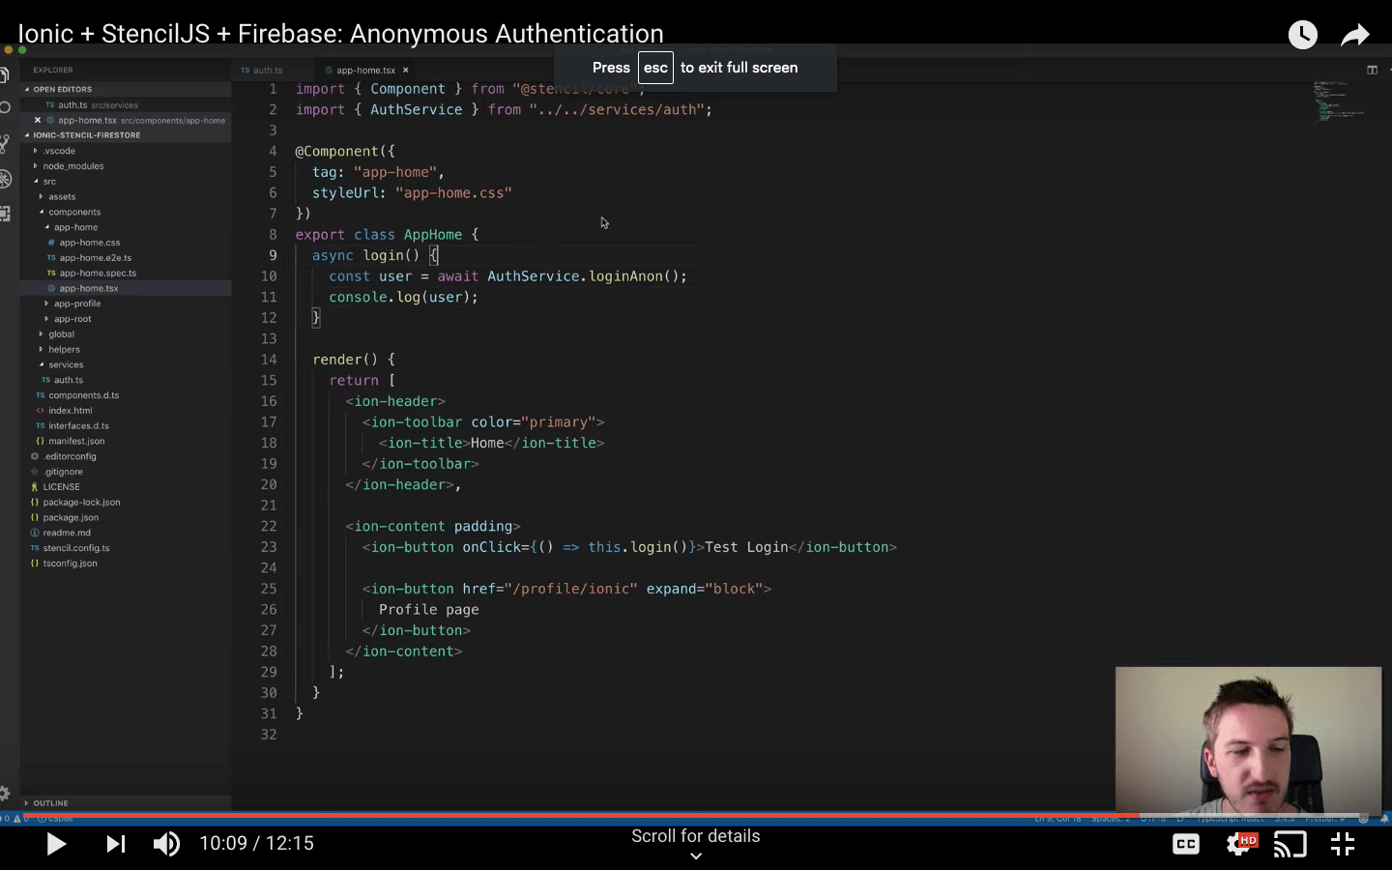
Task: Open the Source Control activity bar icon
Action: click(x=5, y=142)
